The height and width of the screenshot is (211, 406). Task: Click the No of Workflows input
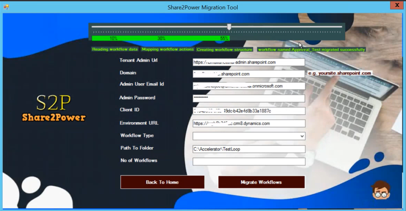[249, 162]
